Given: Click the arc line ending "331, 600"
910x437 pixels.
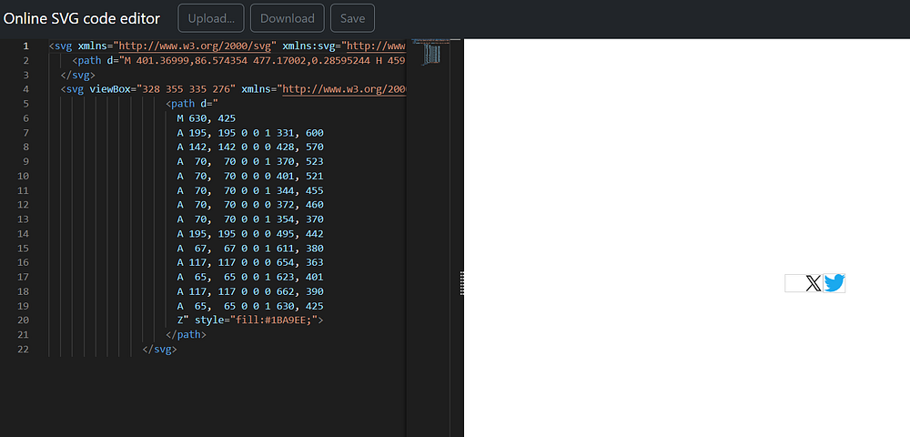Looking at the screenshot, I should pyautogui.click(x=250, y=133).
